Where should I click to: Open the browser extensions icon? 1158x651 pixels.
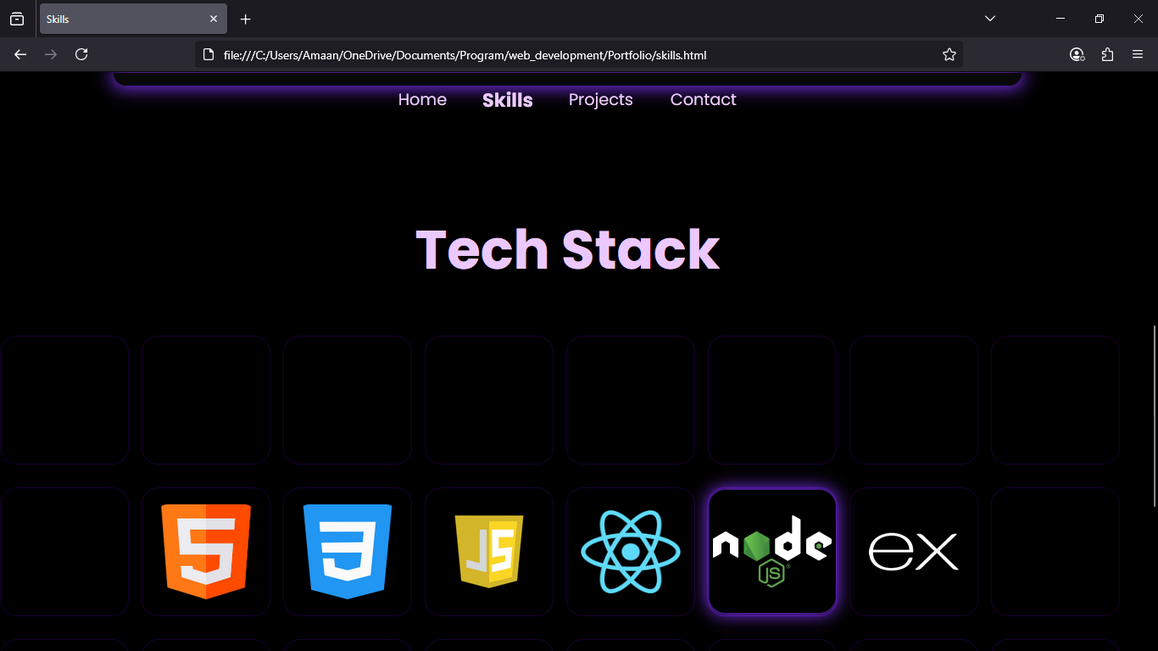(x=1107, y=54)
